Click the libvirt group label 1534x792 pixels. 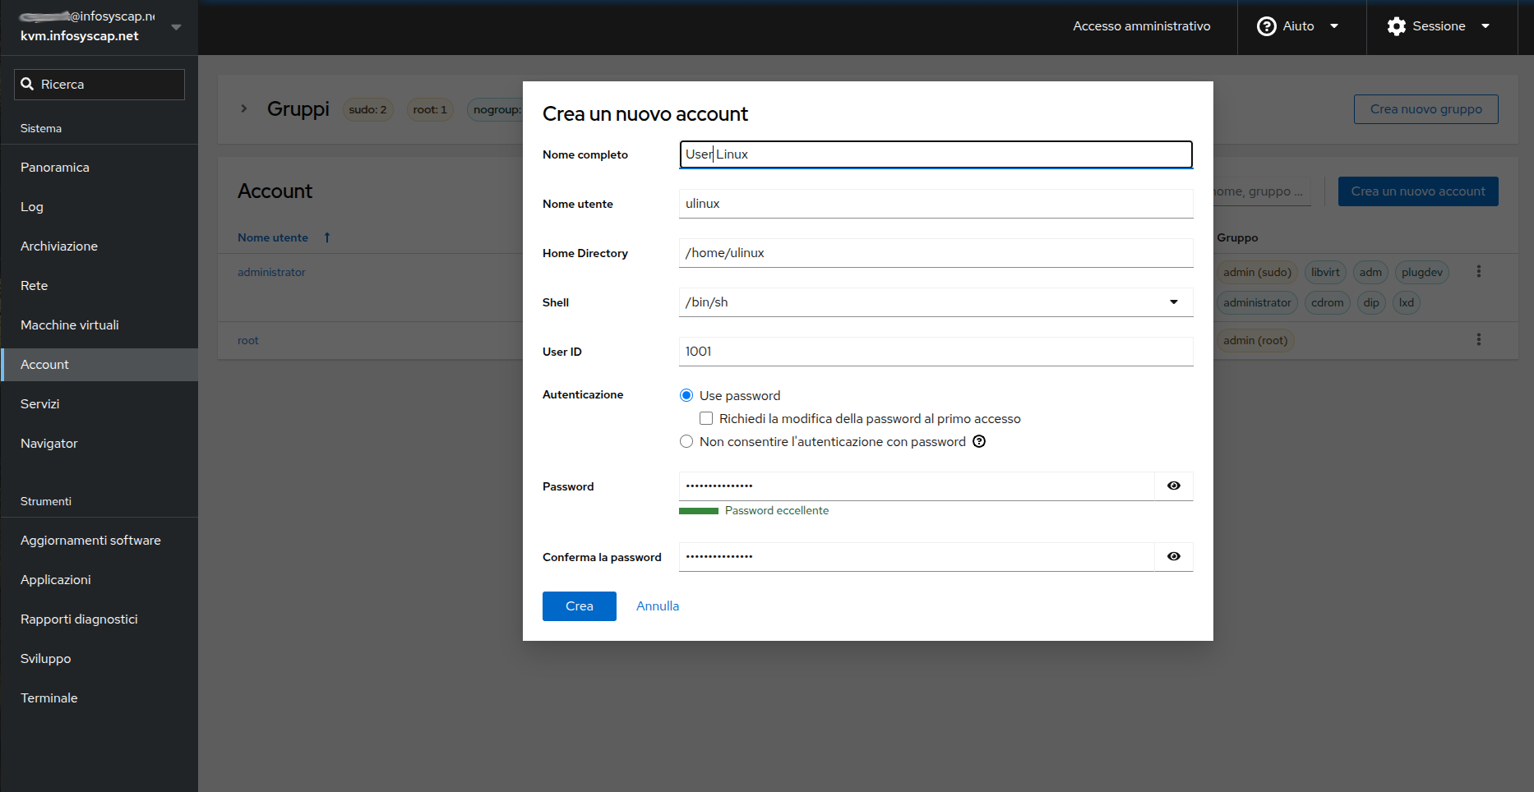[x=1325, y=272]
